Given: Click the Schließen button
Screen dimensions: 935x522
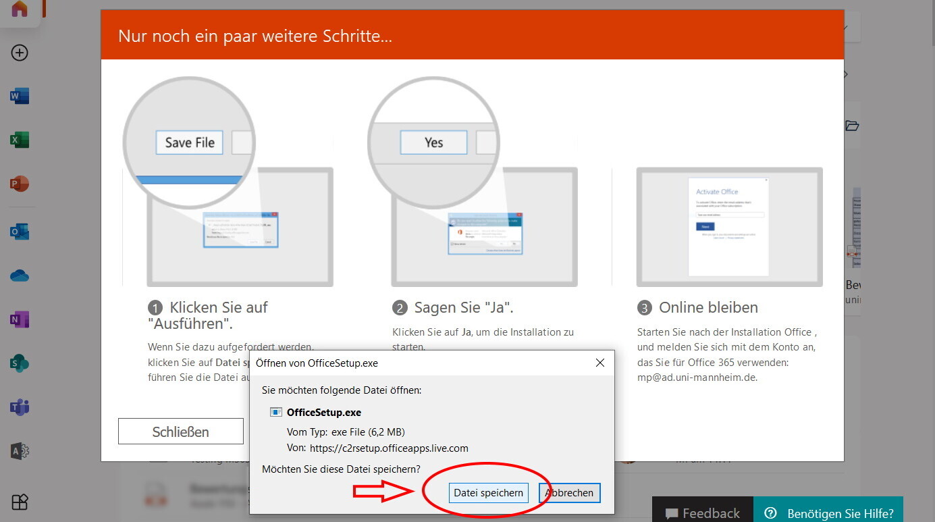Looking at the screenshot, I should tap(180, 432).
